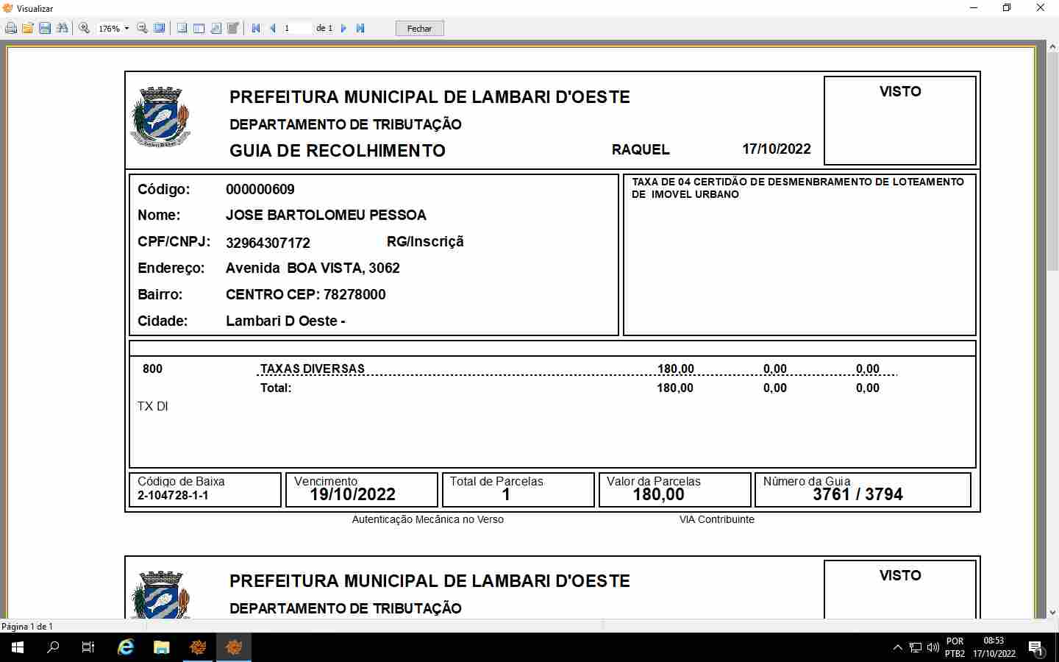The width and height of the screenshot is (1059, 662).
Task: Go to the last page arrow
Action: tap(360, 29)
